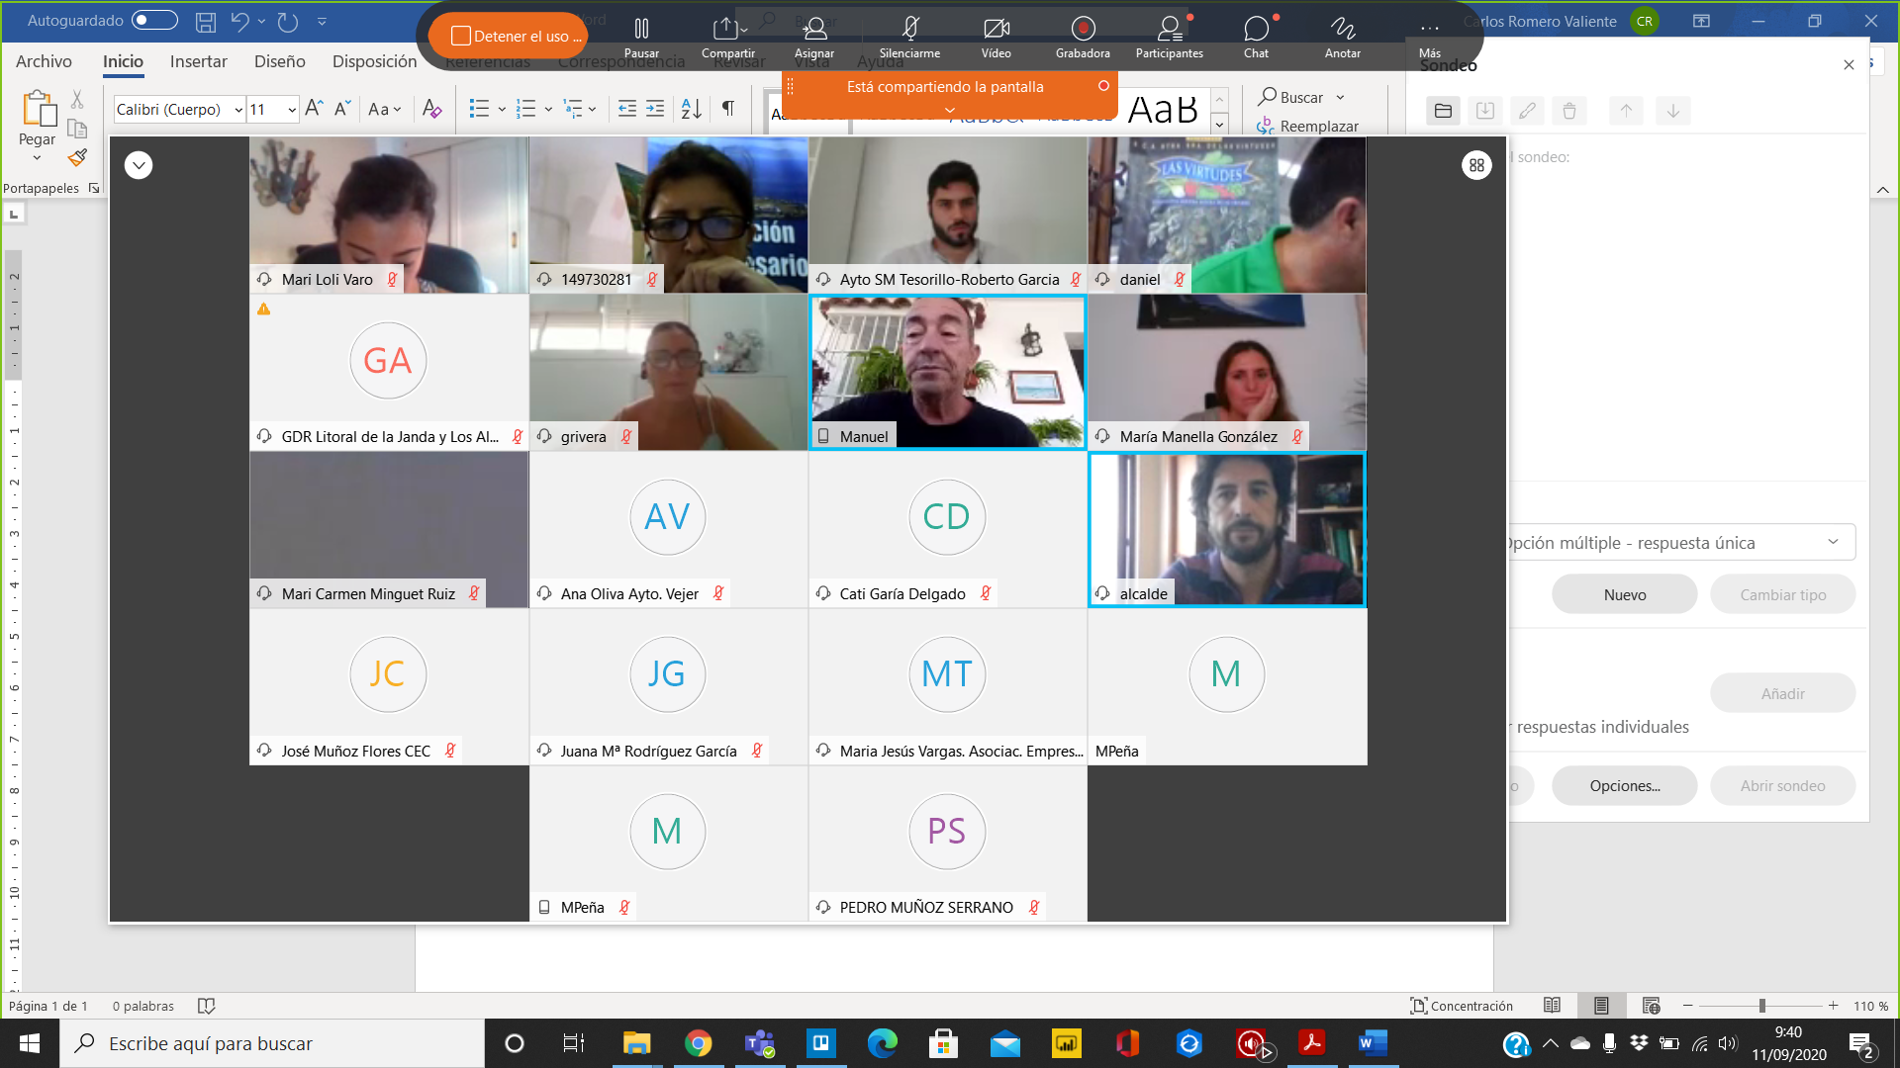Click the open folder icon in Sondeo panel
This screenshot has width=1900, height=1068.
pos(1443,111)
